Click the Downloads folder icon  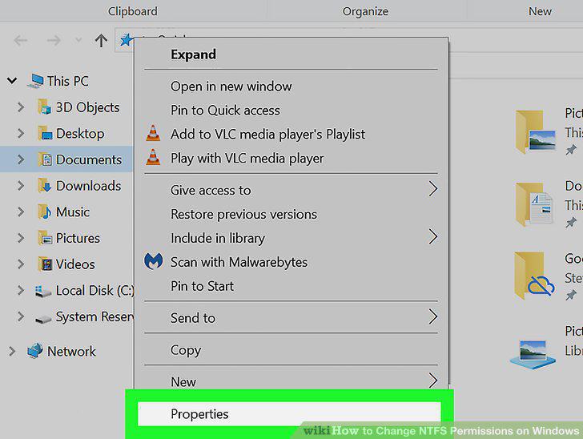pos(45,185)
